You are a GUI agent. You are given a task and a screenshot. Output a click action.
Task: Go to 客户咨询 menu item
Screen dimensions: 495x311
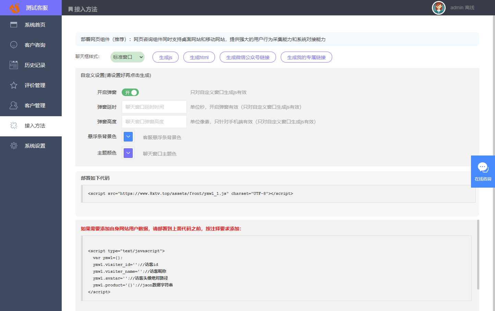pyautogui.click(x=31, y=45)
